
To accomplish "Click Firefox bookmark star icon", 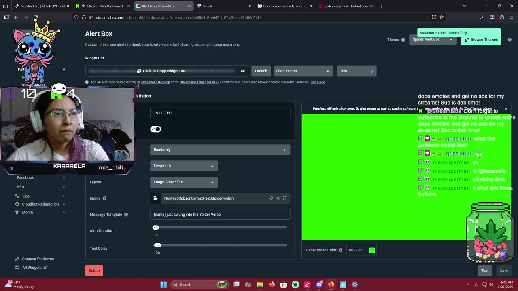I will [x=442, y=17].
